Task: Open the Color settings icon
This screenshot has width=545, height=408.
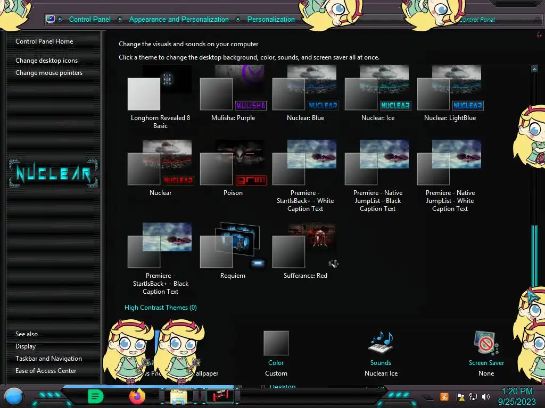Action: tap(276, 343)
